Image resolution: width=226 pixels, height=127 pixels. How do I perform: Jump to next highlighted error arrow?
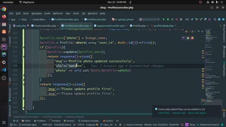(x=202, y=31)
